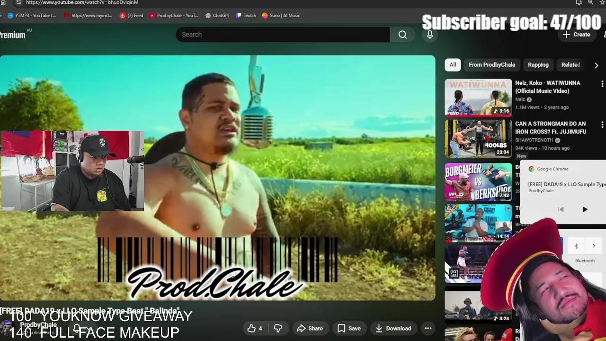
Task: Open site information icon beside the URL
Action: pyautogui.click(x=18, y=2)
